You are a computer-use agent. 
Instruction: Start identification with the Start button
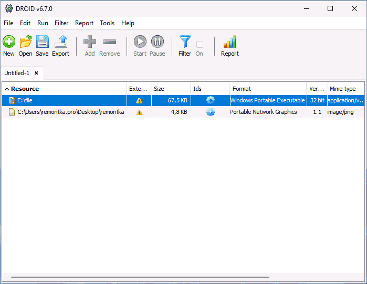click(x=140, y=41)
